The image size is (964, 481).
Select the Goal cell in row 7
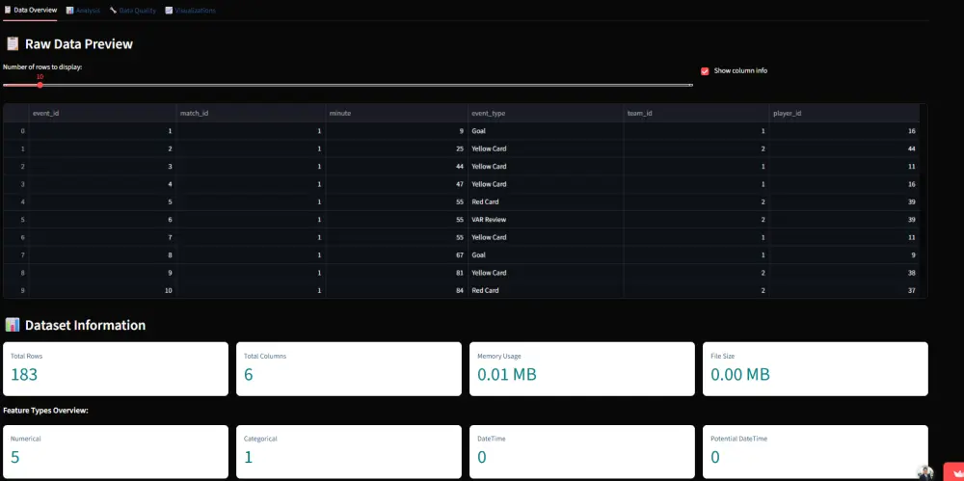[x=546, y=254]
